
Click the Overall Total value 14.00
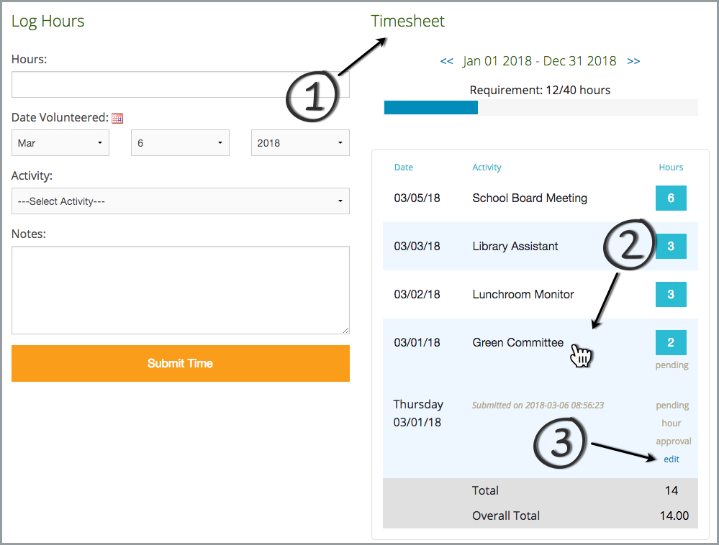click(x=674, y=516)
